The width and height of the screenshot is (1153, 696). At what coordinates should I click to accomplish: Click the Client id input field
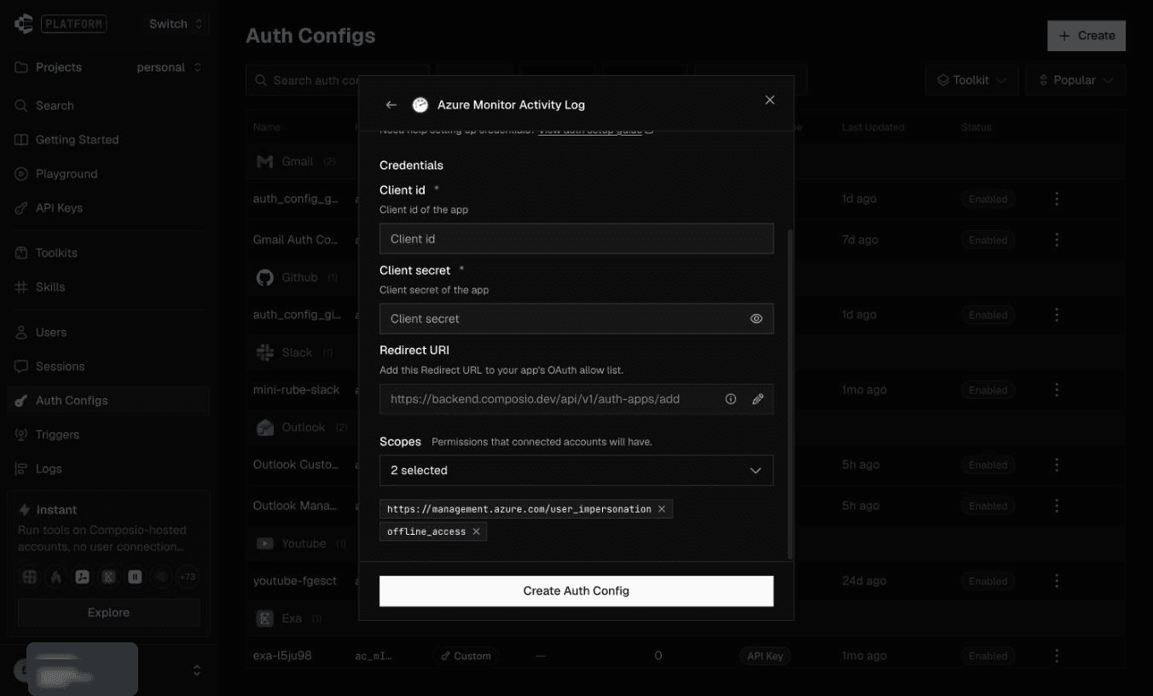click(x=576, y=239)
